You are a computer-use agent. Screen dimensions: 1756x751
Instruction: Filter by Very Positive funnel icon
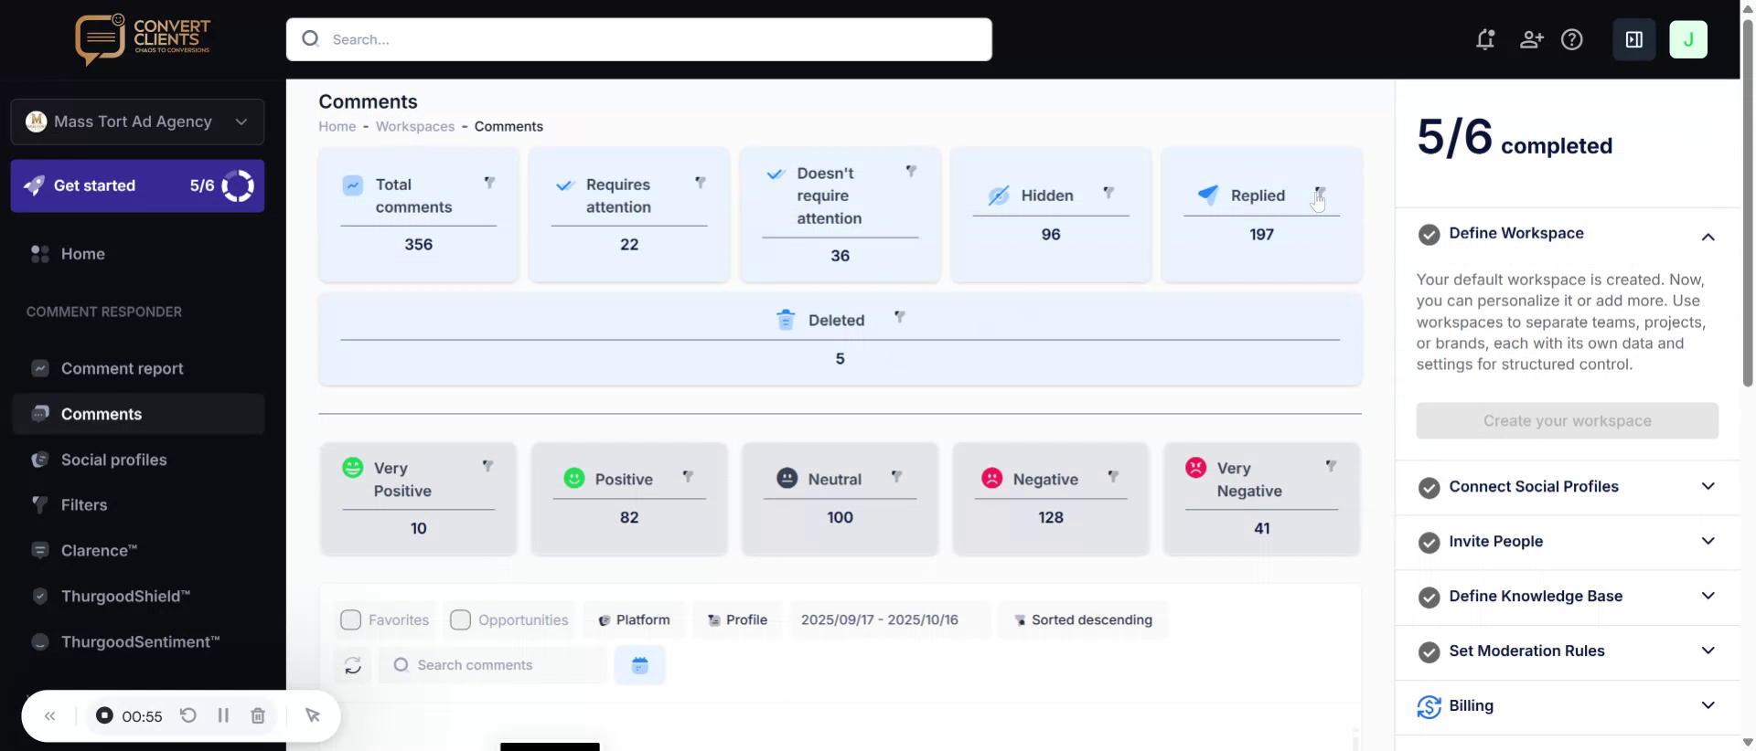487,466
